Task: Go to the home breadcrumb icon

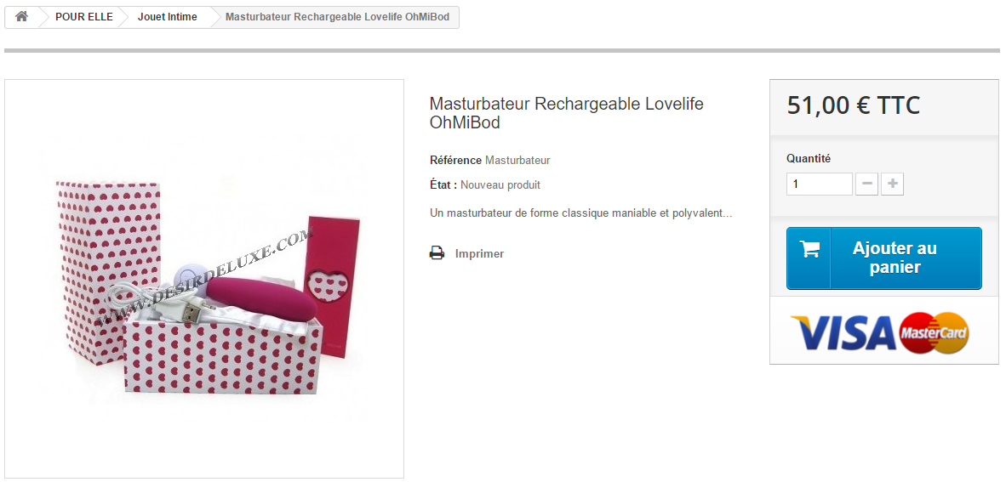Action: point(22,17)
